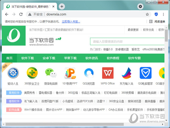
Task: Open 360安全卫士 app icon
Action: point(32,73)
